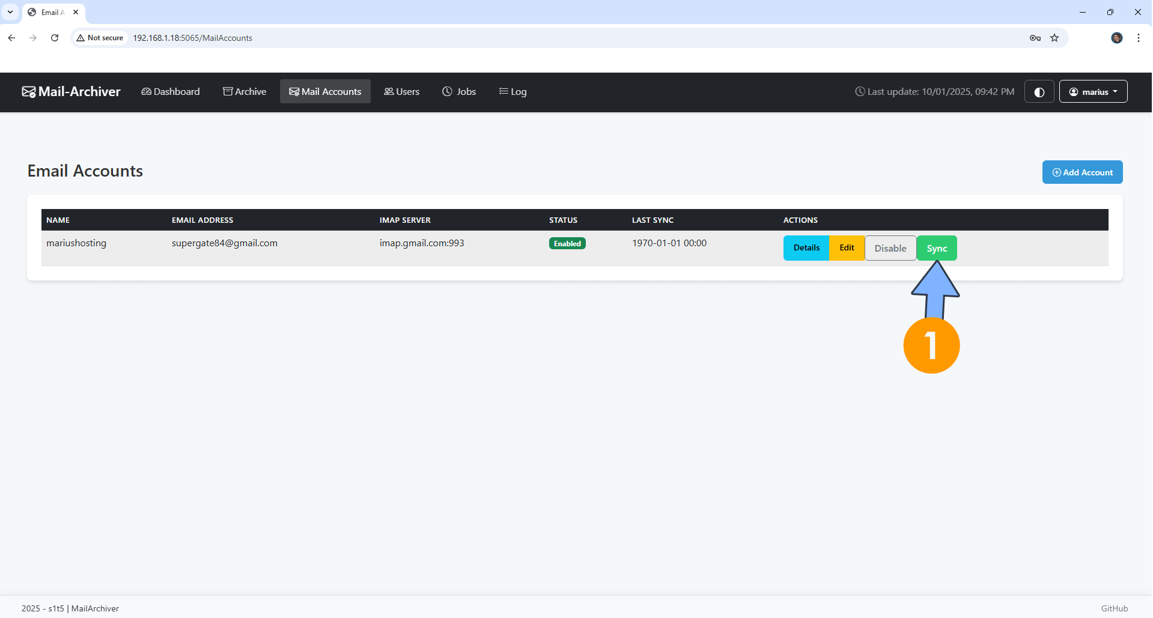Image resolution: width=1153 pixels, height=618 pixels.
Task: Open the marius user dropdown
Action: tap(1092, 92)
